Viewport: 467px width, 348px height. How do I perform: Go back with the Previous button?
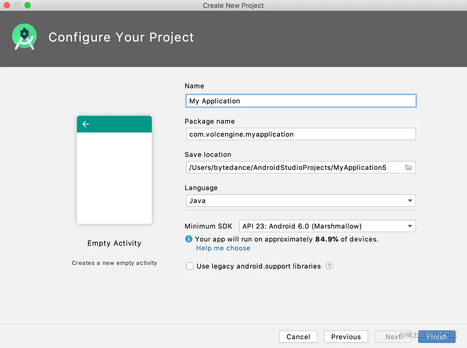346,337
